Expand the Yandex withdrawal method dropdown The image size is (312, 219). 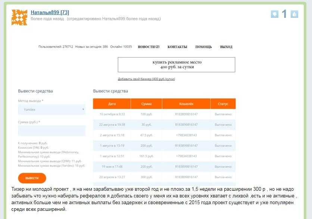52,110
